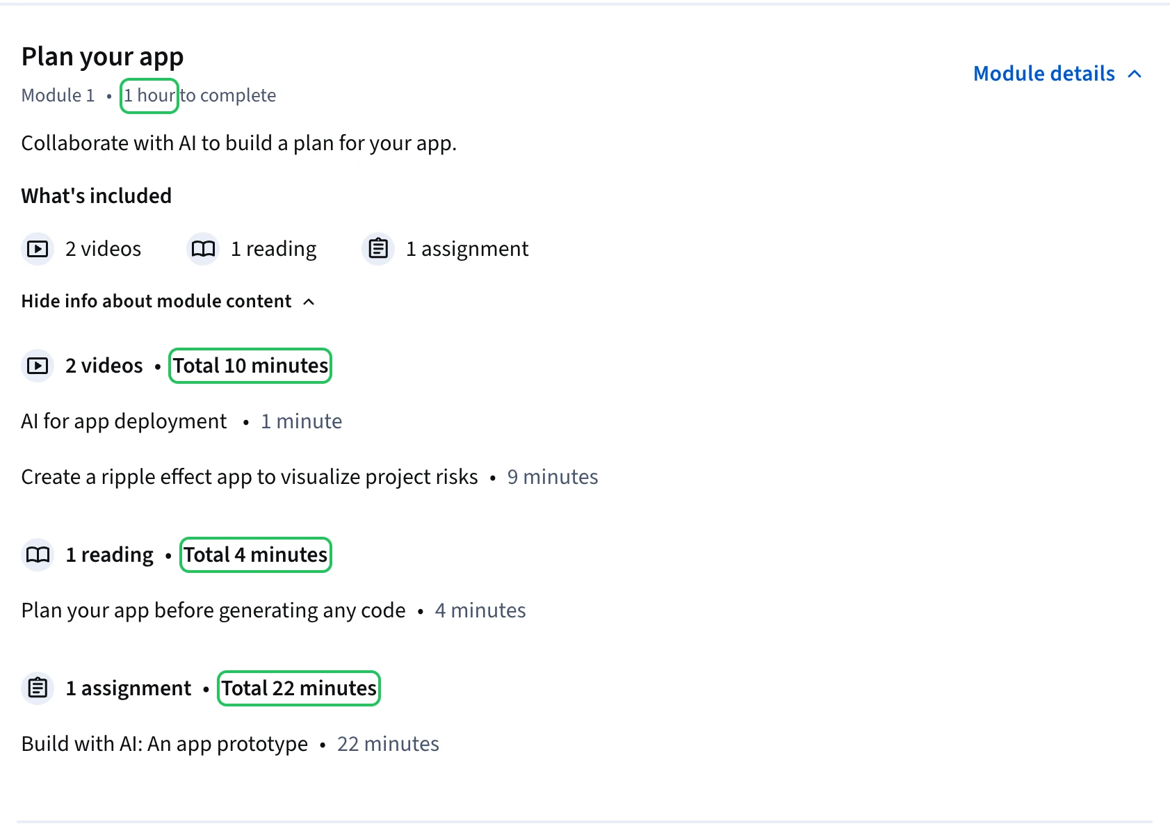Click the 'Total 4 minutes' label

point(256,555)
